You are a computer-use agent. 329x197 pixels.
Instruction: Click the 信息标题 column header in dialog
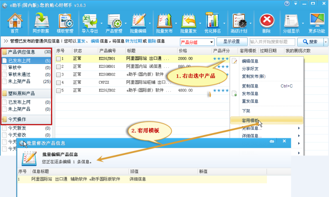pyautogui.click(x=80, y=171)
